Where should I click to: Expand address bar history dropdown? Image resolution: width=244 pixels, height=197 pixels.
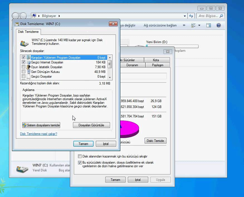pyautogui.click(x=185, y=16)
